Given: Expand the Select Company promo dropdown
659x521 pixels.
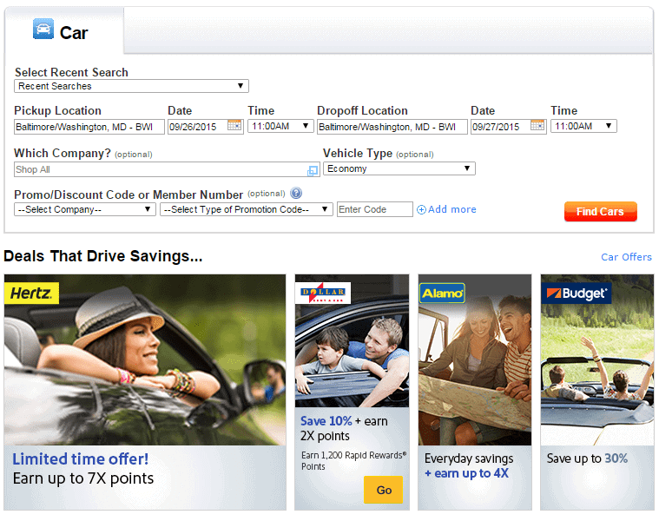Looking at the screenshot, I should pos(85,209).
